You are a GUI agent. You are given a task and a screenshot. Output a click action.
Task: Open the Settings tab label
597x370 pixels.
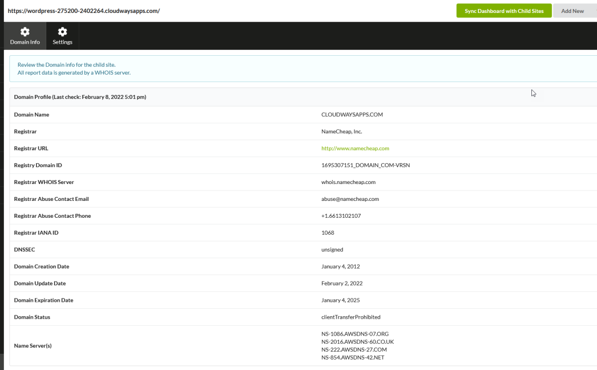62,42
